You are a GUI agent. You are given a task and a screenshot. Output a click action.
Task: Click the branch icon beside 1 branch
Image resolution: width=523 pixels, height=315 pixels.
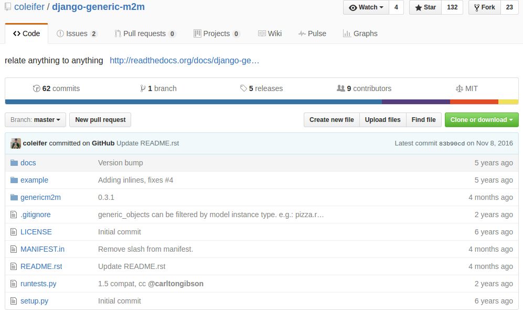point(143,88)
